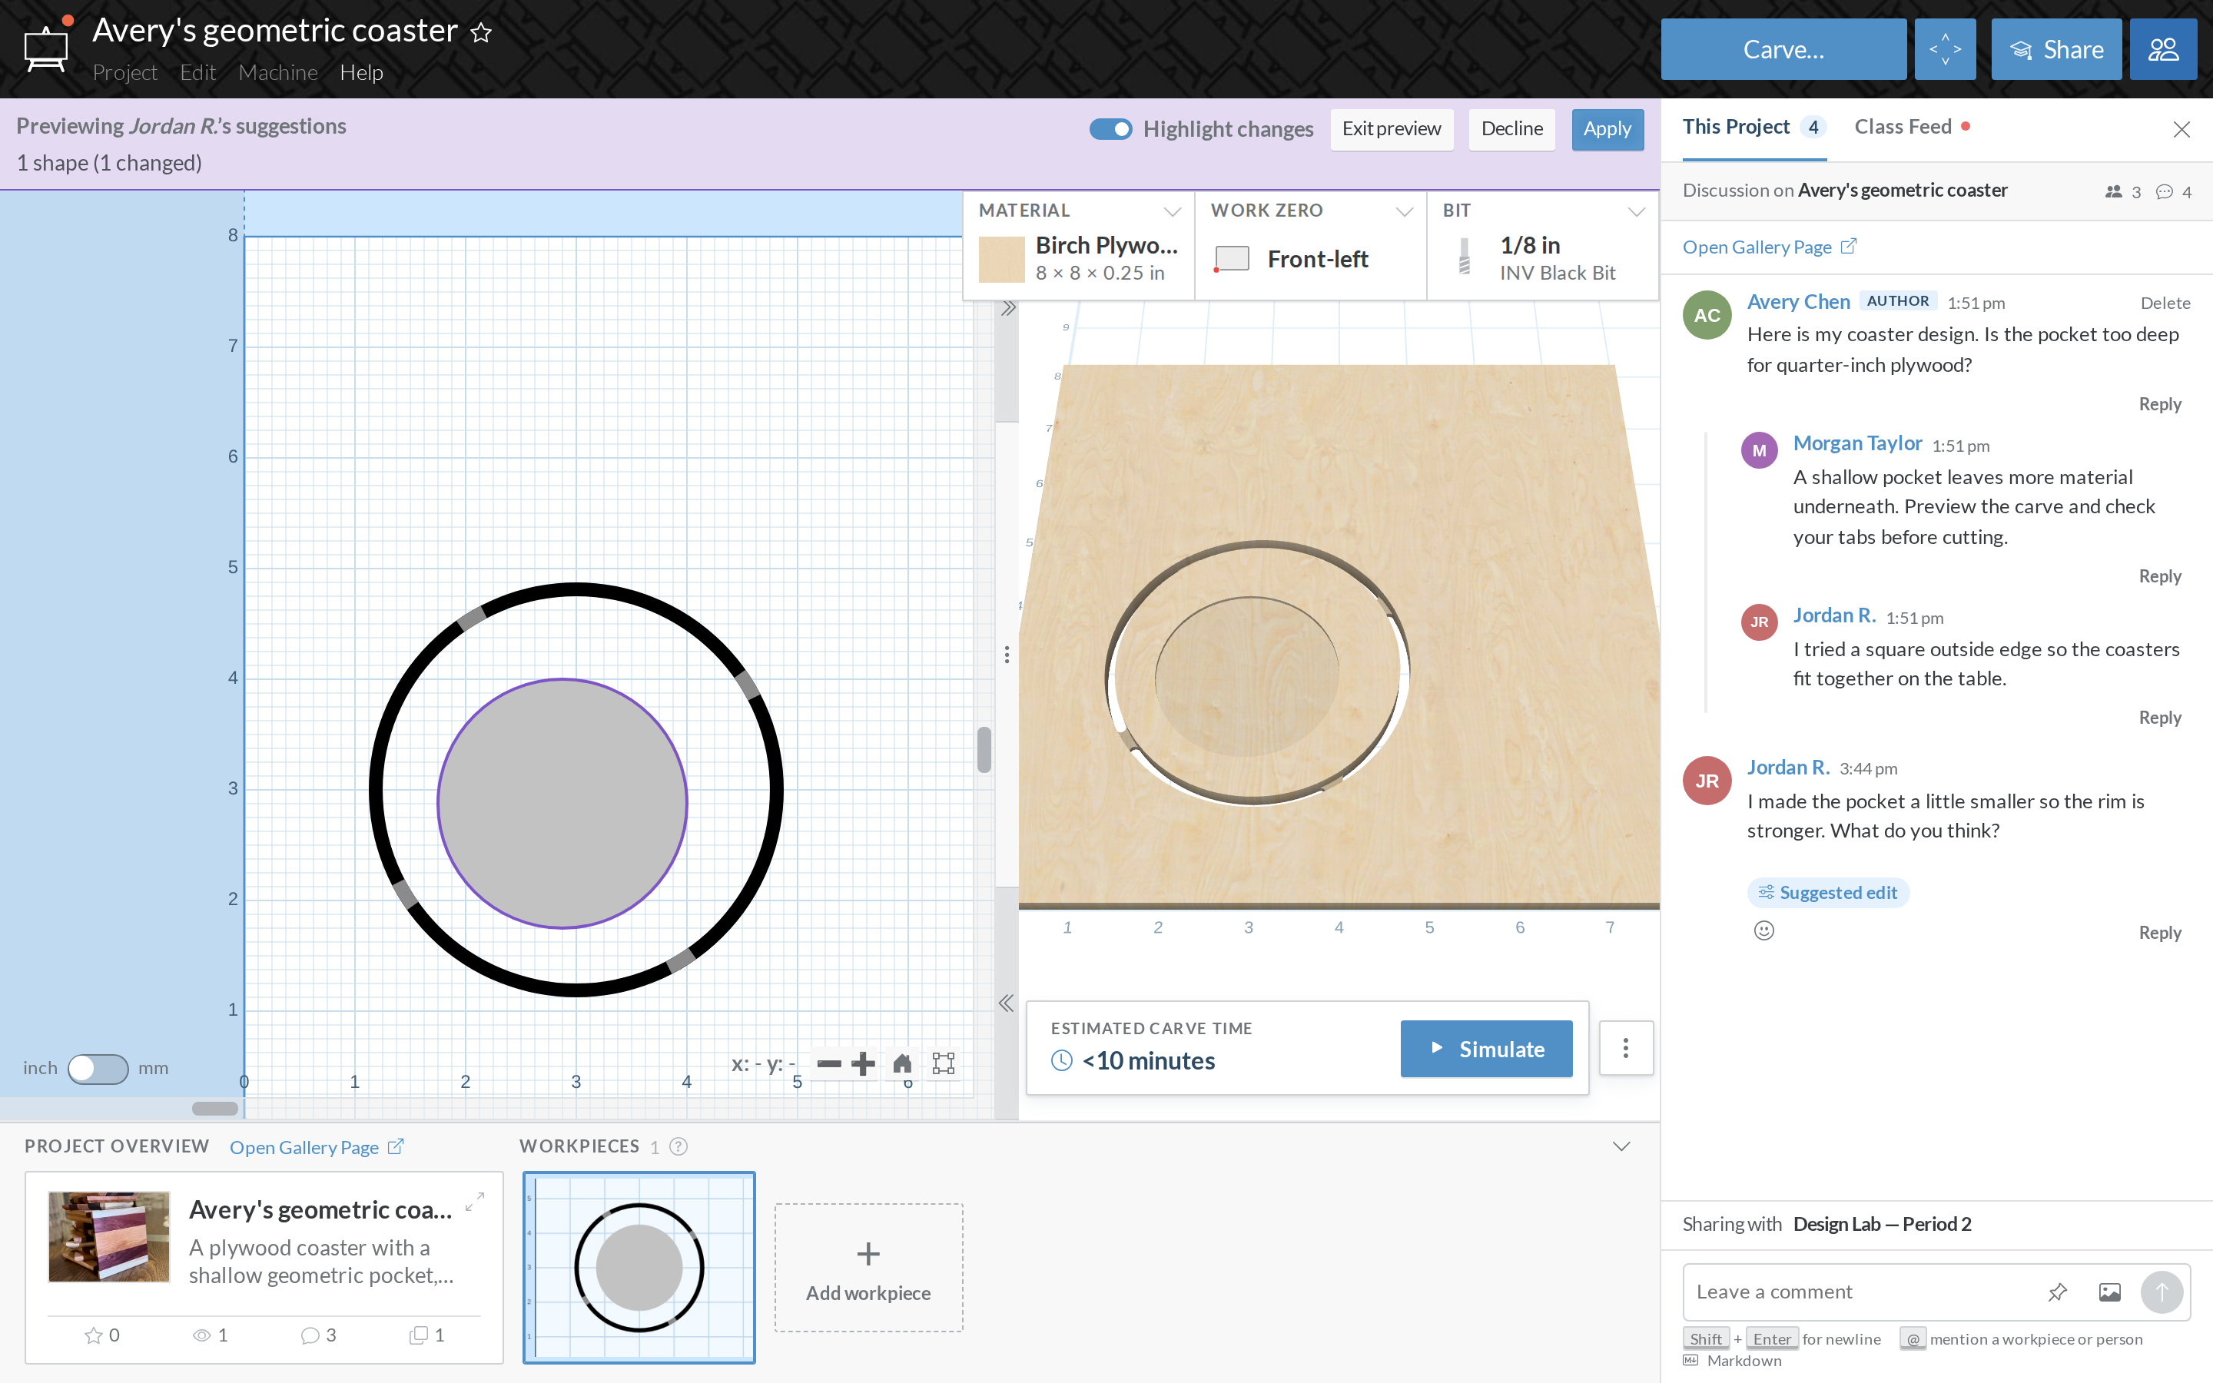
Task: Collapse the preview pane with double right chevron
Action: click(x=1007, y=308)
